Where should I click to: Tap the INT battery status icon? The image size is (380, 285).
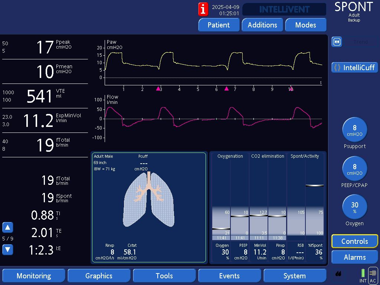pyautogui.click(x=363, y=275)
